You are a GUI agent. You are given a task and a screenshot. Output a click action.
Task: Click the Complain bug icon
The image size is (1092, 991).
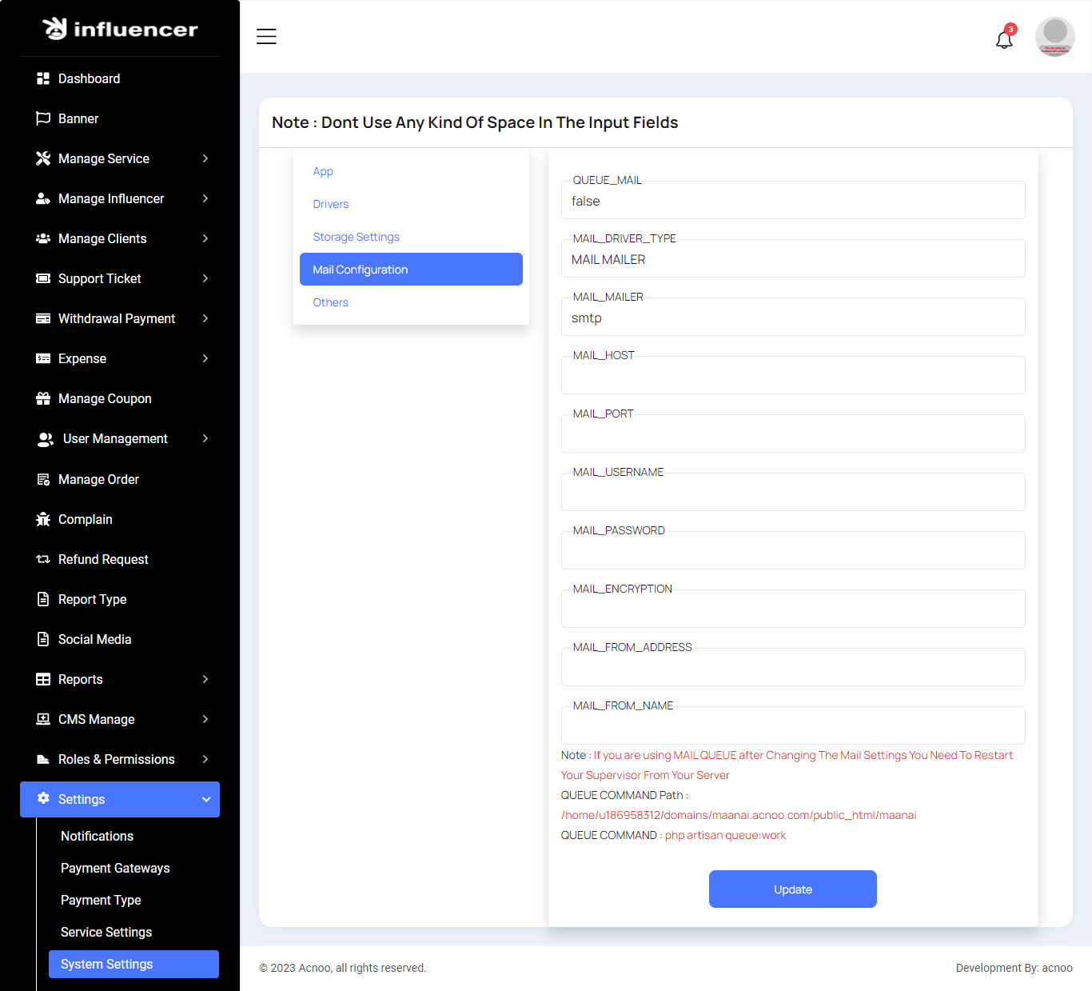[x=43, y=519]
